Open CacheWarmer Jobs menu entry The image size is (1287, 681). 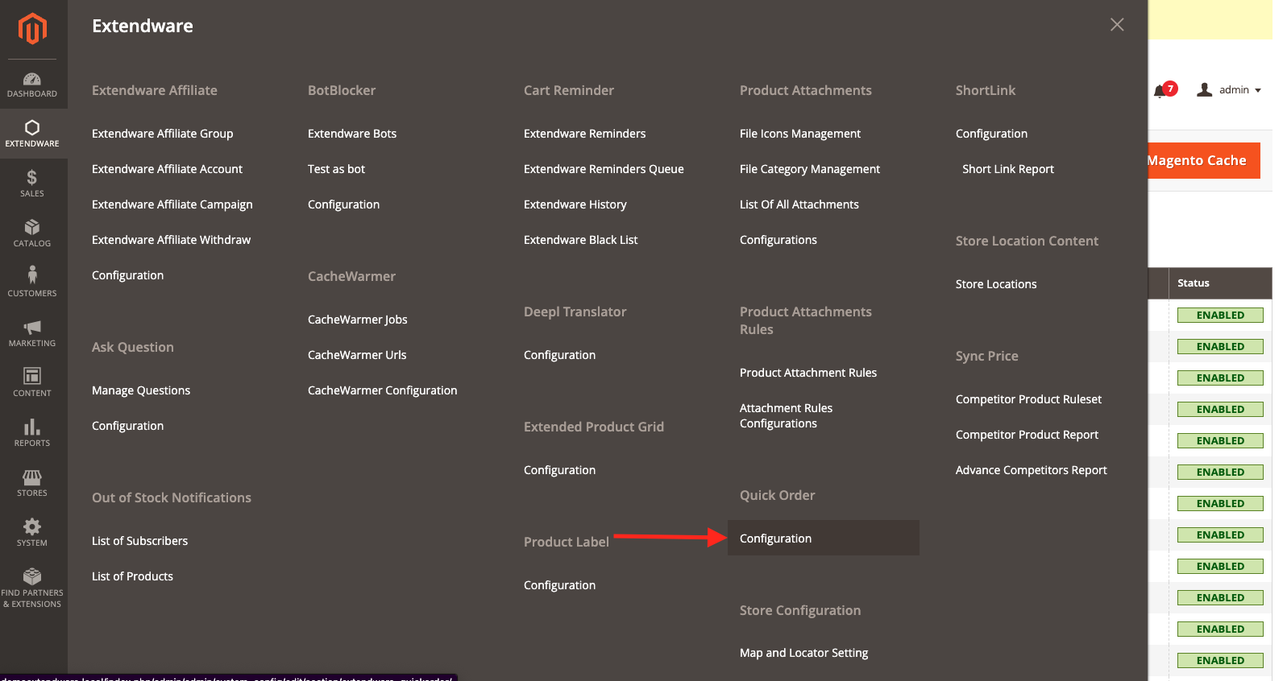pos(357,320)
